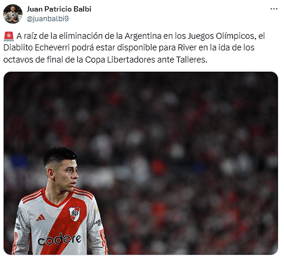This screenshot has width=284, height=259.
Task: Open the attached River player photo
Action: 140,163
